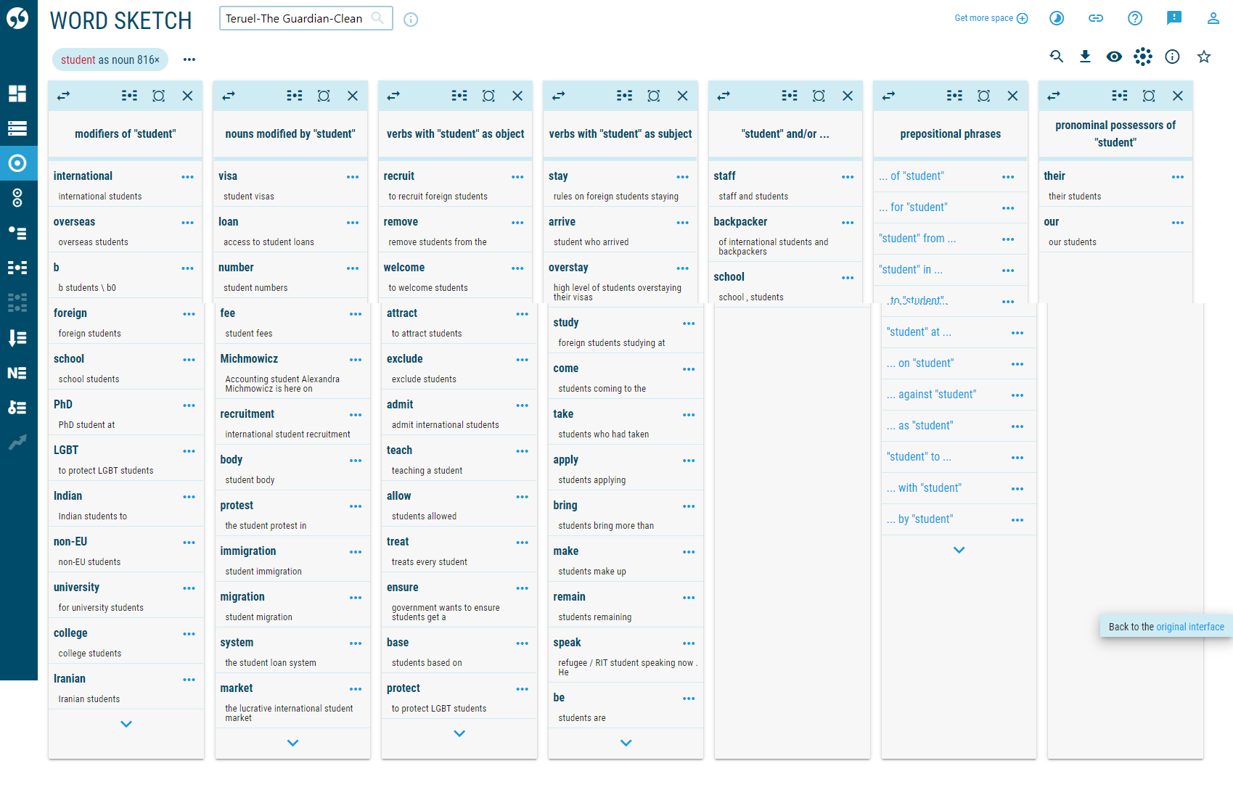This screenshot has width=1233, height=795.
Task: Open view options eye icon
Action: click(1114, 57)
